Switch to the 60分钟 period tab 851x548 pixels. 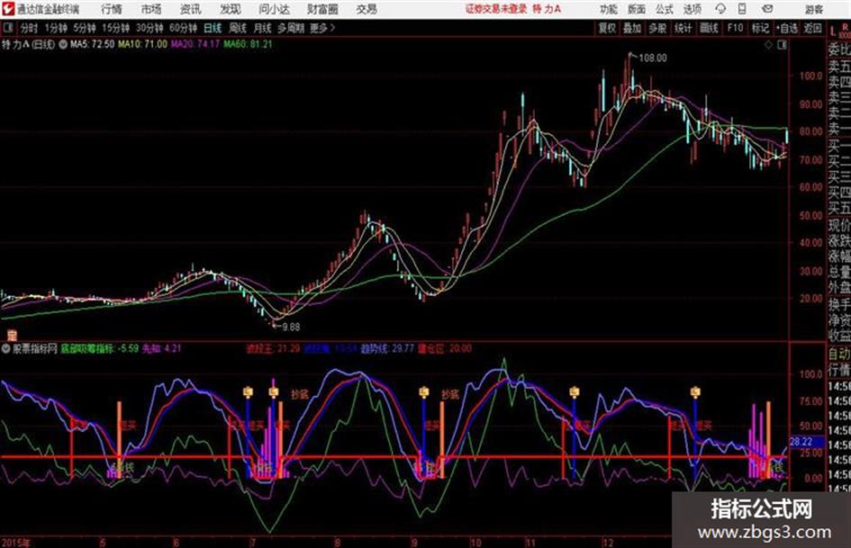(183, 28)
